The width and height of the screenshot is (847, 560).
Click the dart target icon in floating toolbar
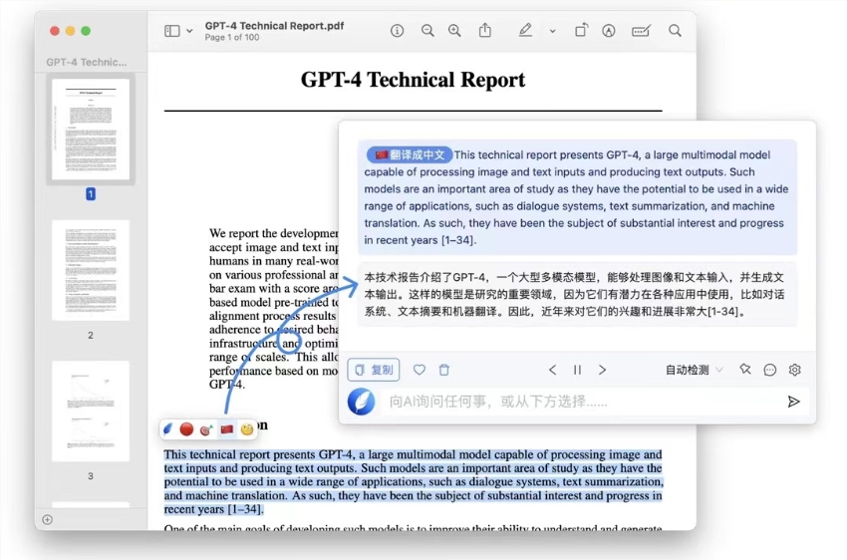(x=206, y=429)
